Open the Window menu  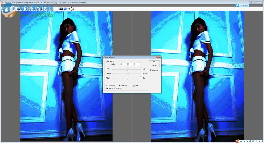point(35,6)
